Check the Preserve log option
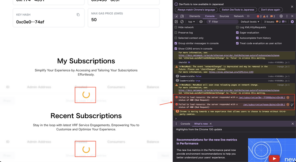The image size is (296, 162). [x=176, y=33]
